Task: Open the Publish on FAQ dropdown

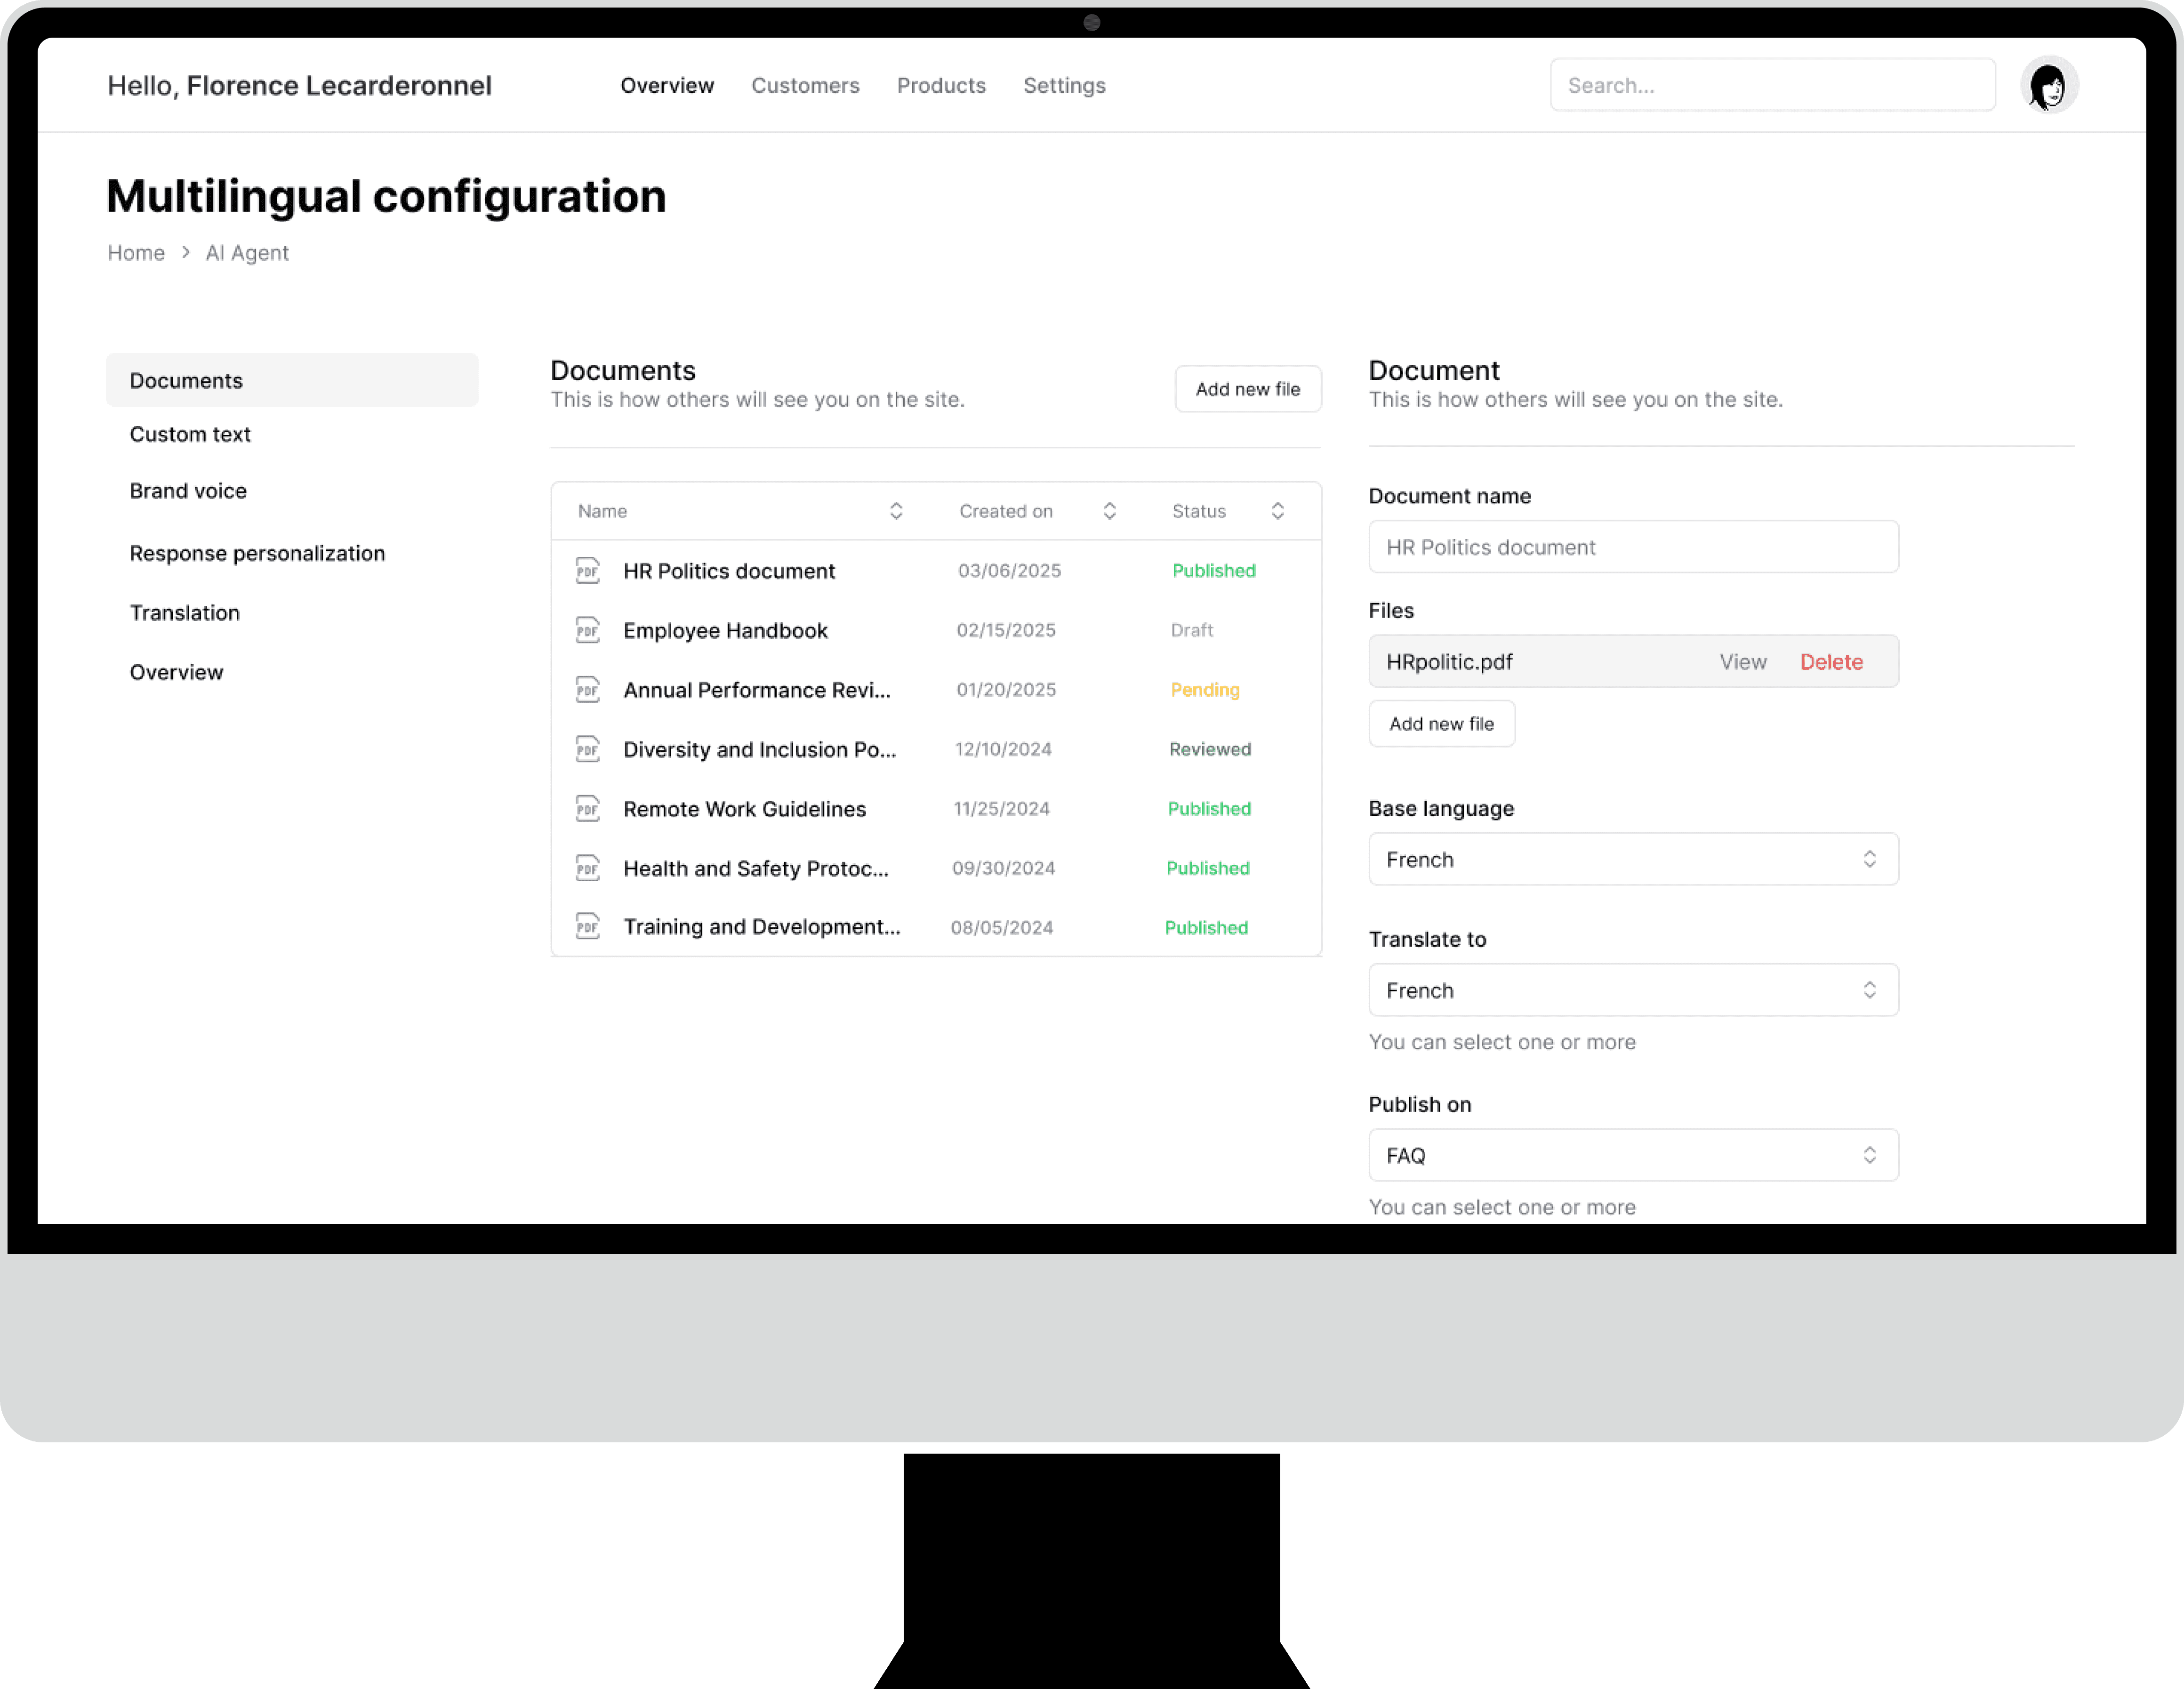Action: [x=1632, y=1155]
